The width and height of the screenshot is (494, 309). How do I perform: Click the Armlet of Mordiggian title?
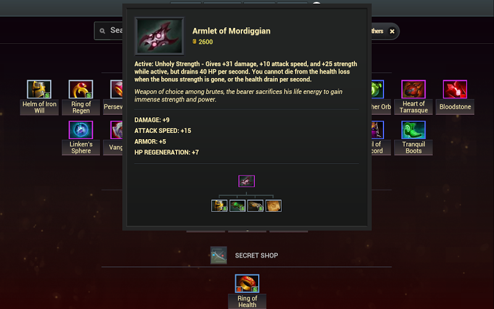pyautogui.click(x=231, y=31)
